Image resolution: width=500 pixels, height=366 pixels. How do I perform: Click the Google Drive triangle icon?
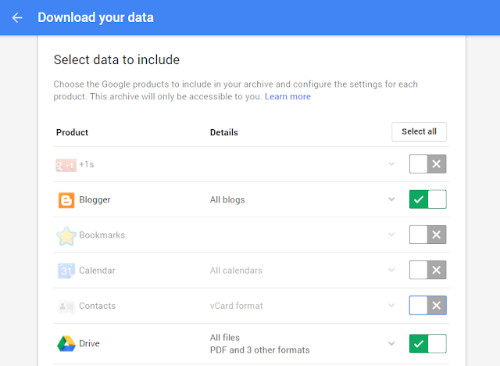66,343
